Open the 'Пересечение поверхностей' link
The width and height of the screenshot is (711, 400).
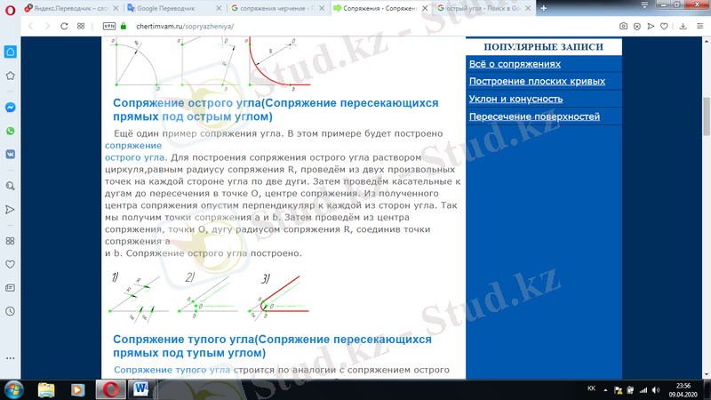tap(534, 116)
